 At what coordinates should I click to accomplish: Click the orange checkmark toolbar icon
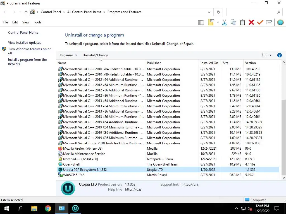pyautogui.click(x=260, y=22)
